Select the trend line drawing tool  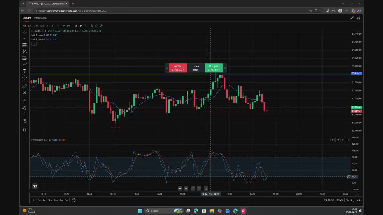25,39
